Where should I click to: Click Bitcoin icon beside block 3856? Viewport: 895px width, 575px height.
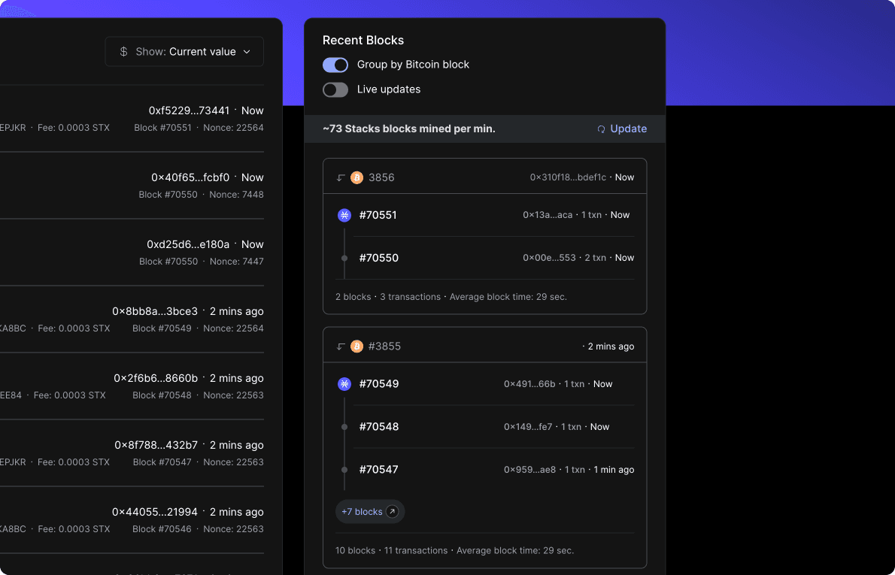click(356, 177)
